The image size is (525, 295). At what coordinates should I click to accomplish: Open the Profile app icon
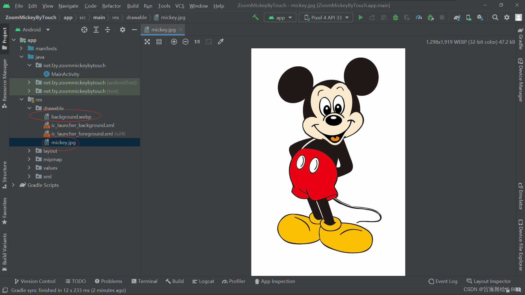tap(419, 17)
